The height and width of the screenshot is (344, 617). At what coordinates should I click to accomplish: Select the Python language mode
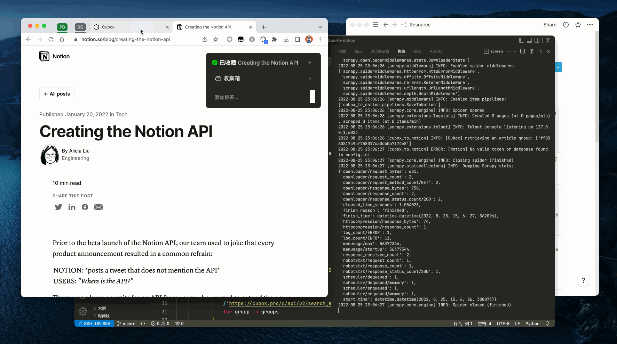pos(532,323)
